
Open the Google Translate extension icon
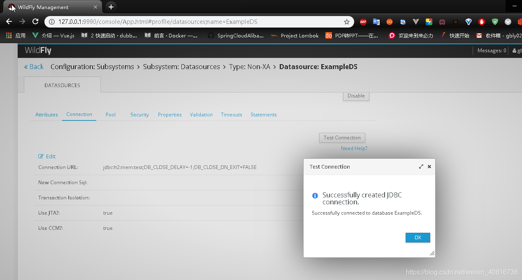(376, 22)
